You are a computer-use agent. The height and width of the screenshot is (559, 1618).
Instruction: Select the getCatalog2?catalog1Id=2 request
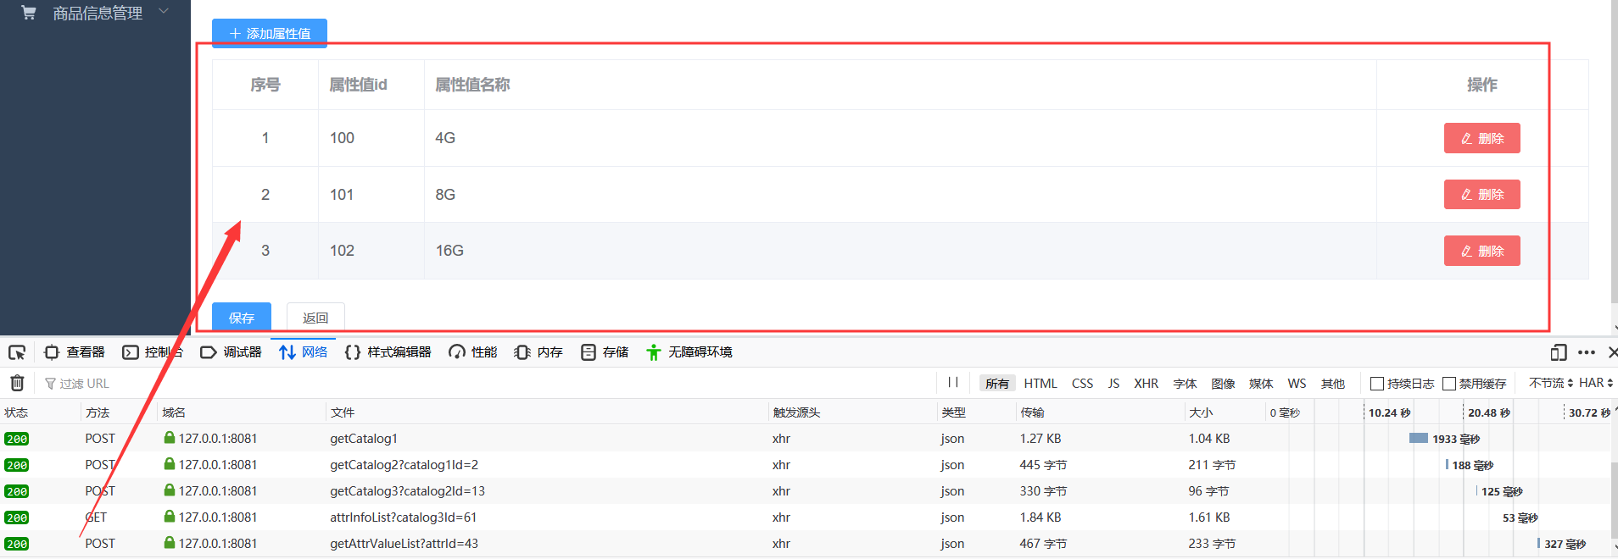point(806,465)
